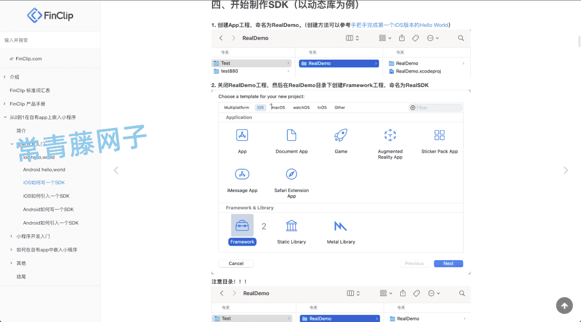
Task: Expand 小程序开发入门 section
Action: click(x=11, y=236)
